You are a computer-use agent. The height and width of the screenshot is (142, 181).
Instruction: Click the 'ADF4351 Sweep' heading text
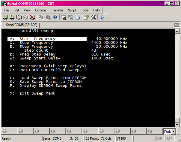37,31
